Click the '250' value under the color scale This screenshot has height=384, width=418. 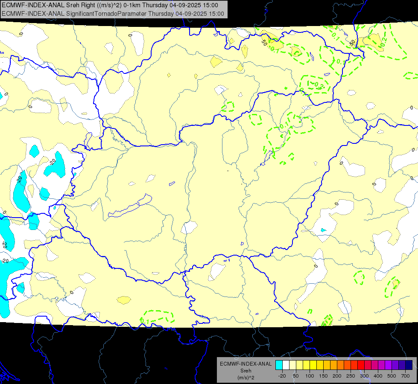(x=351, y=376)
